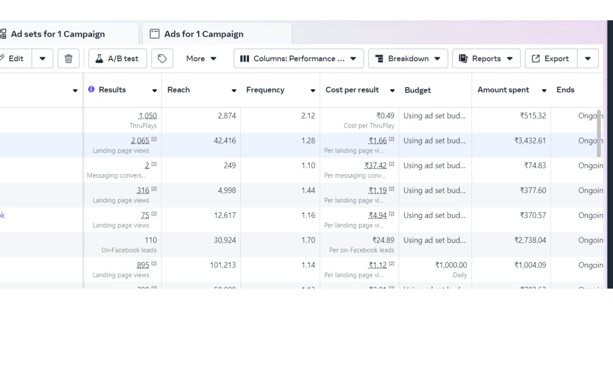The image size is (613, 367).
Task: Click the Export arrow-box icon
Action: click(536, 59)
